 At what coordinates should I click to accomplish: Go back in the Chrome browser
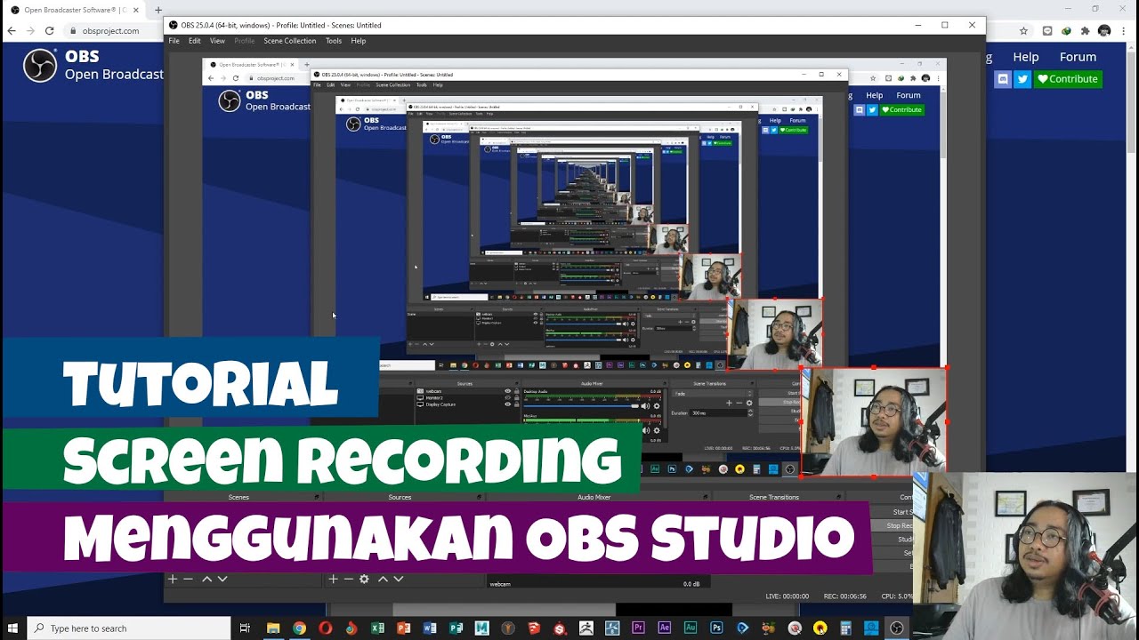[x=12, y=30]
